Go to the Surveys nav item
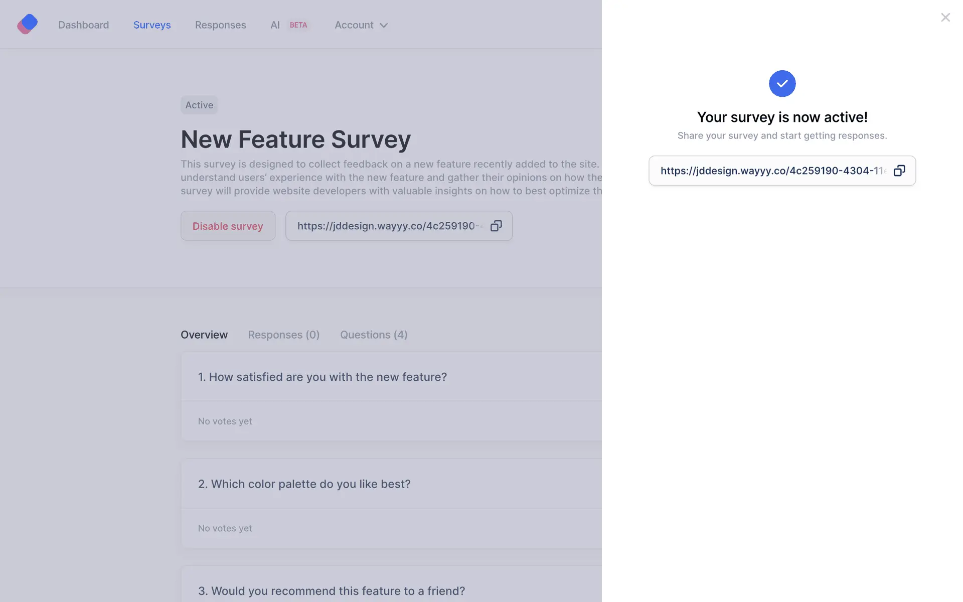The height and width of the screenshot is (602, 963). (x=152, y=25)
